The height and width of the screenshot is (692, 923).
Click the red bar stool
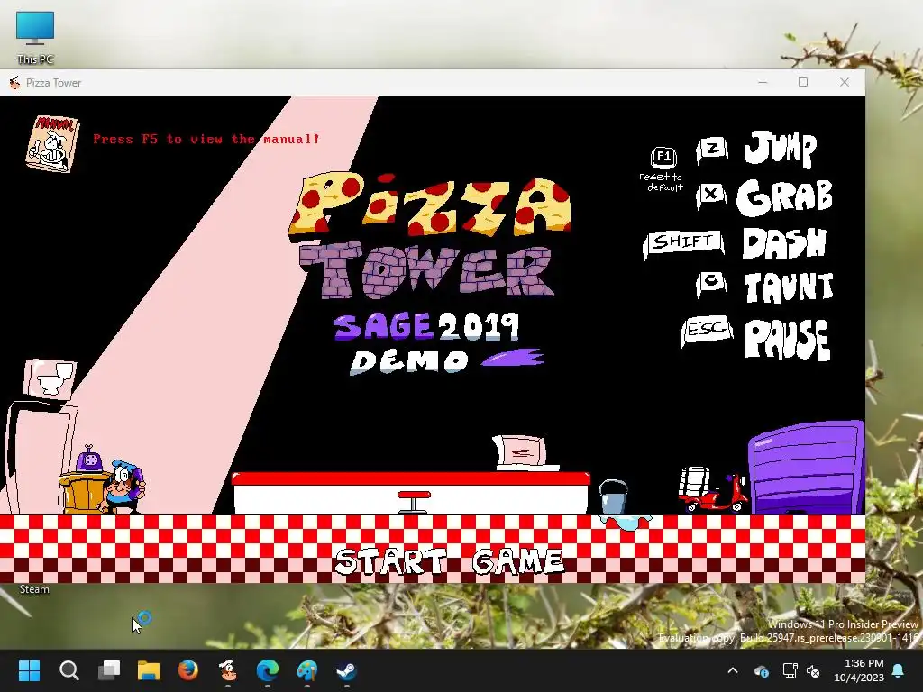pyautogui.click(x=414, y=502)
